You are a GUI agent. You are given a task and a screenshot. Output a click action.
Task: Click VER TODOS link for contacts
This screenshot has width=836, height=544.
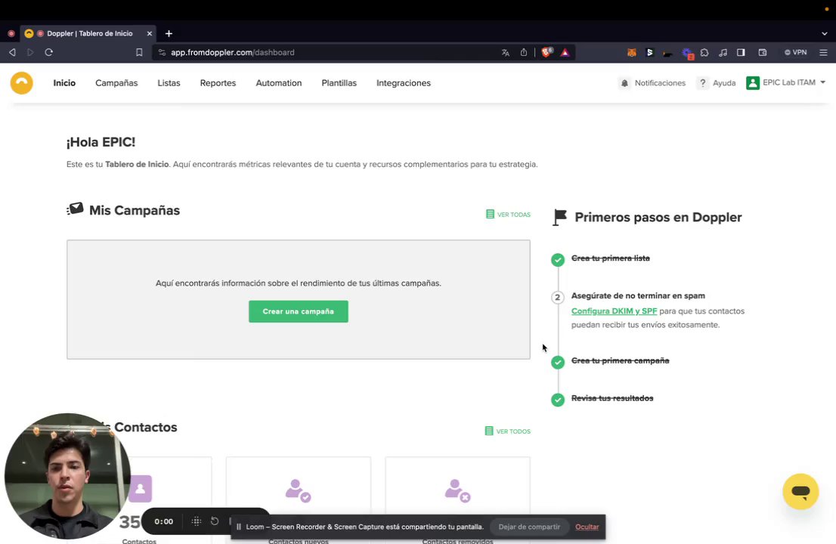508,431
